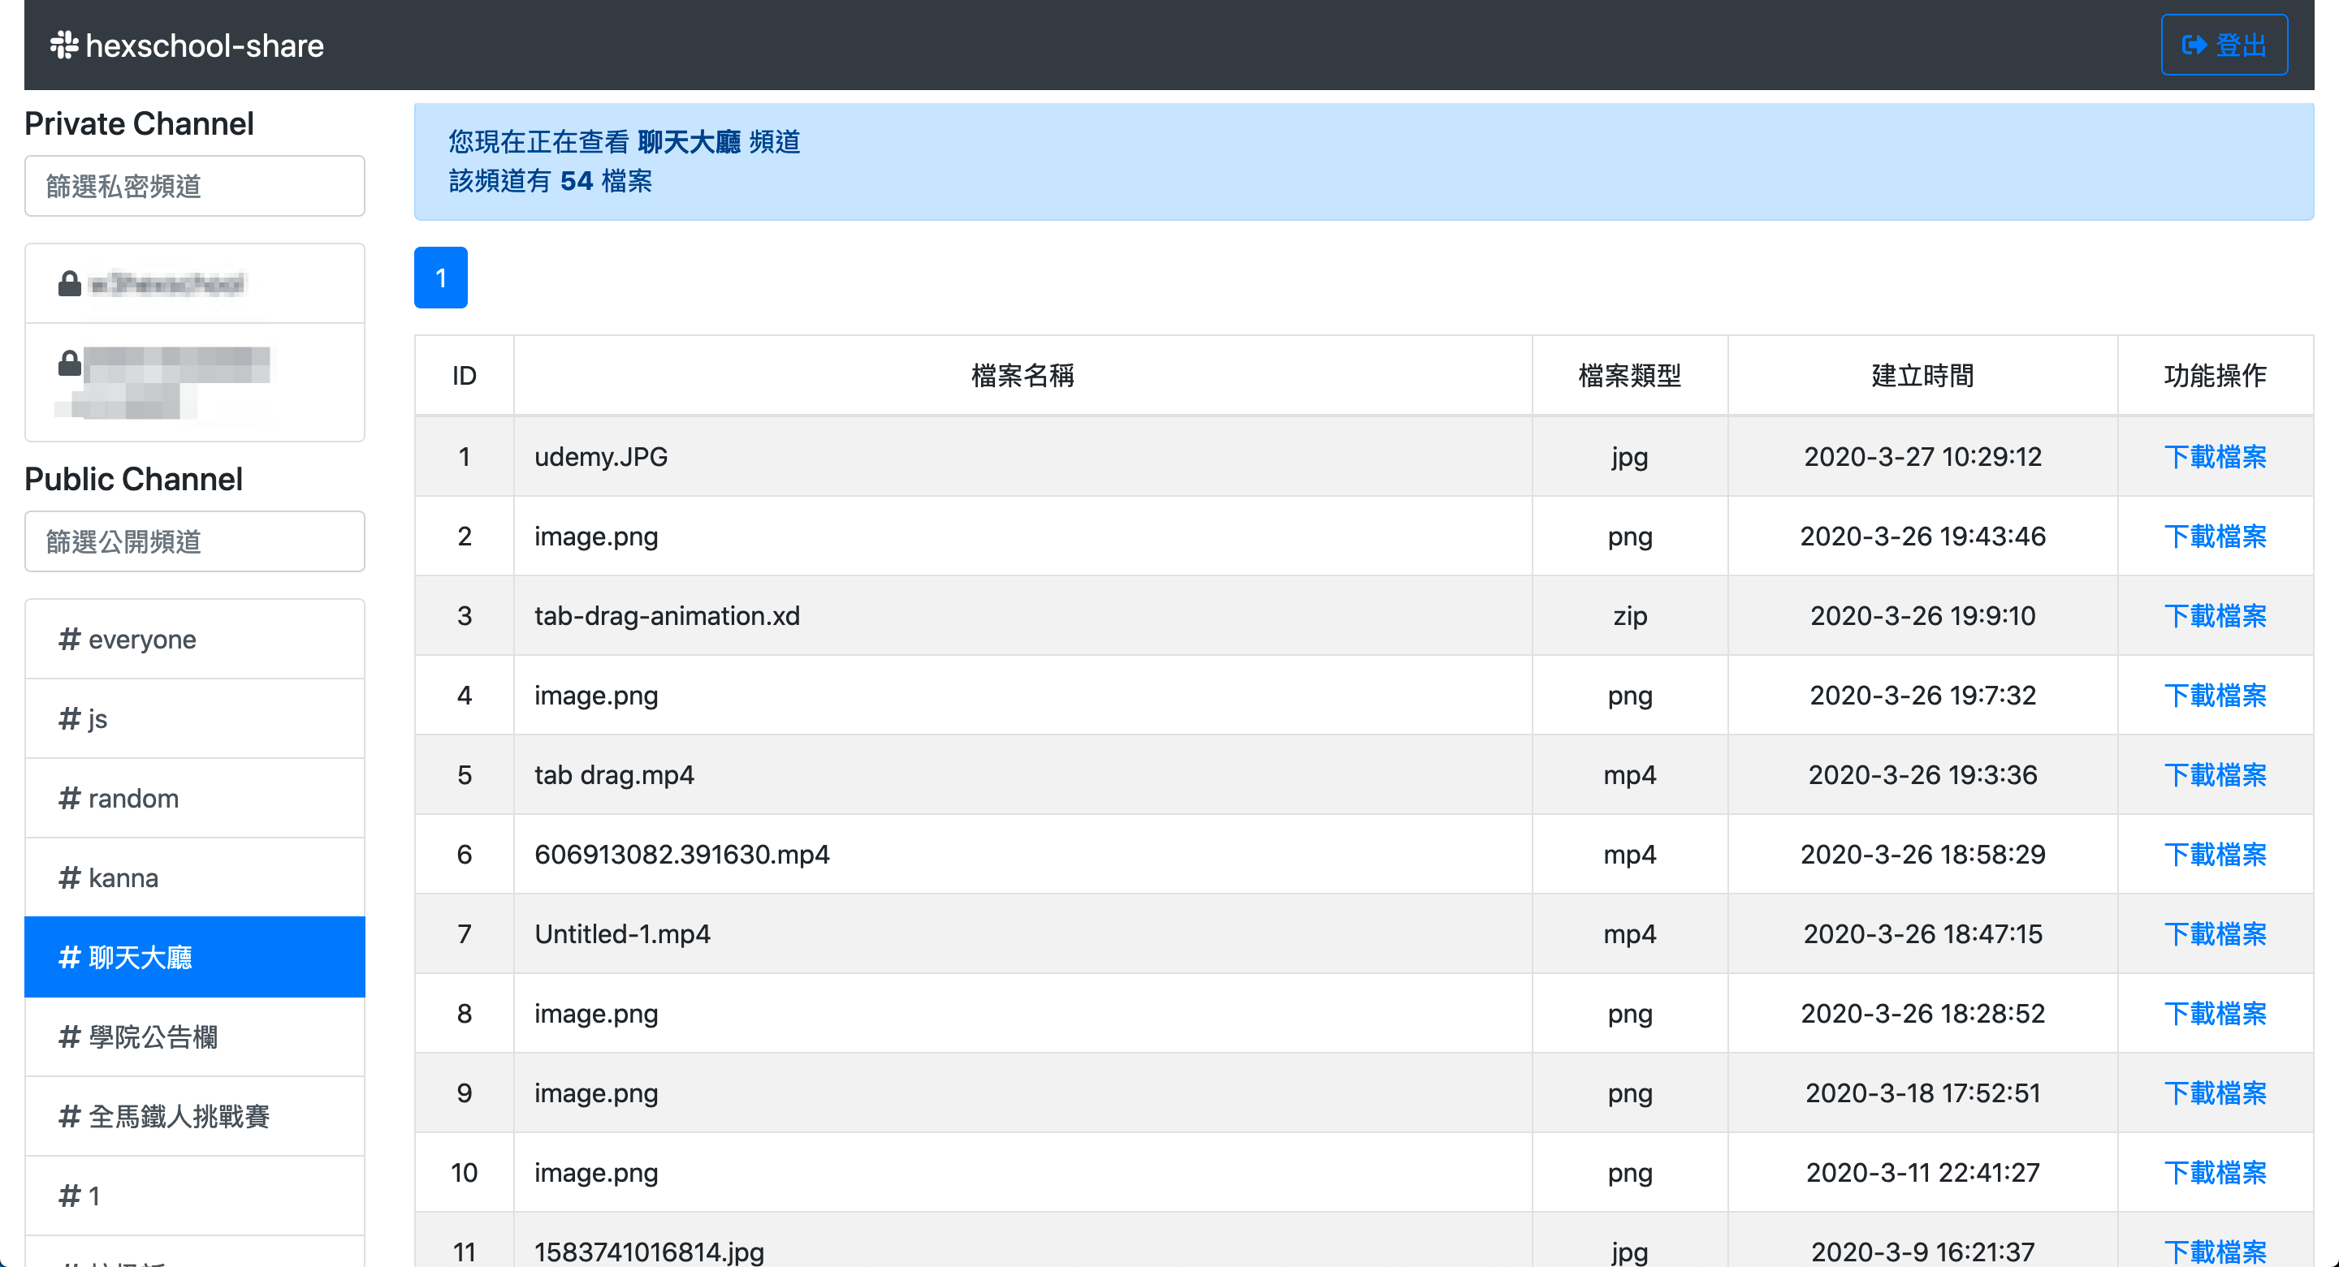Click the hexschool-share Slack logo icon
This screenshot has width=2339, height=1267.
tap(63, 45)
